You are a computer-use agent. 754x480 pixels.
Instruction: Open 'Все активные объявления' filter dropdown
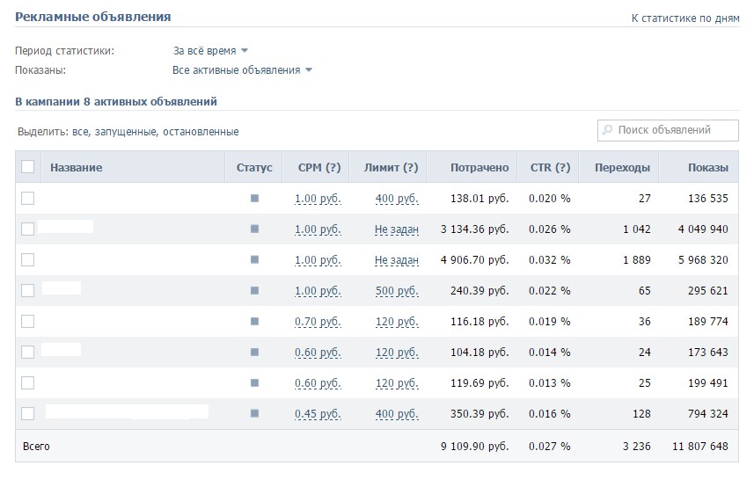click(x=242, y=70)
